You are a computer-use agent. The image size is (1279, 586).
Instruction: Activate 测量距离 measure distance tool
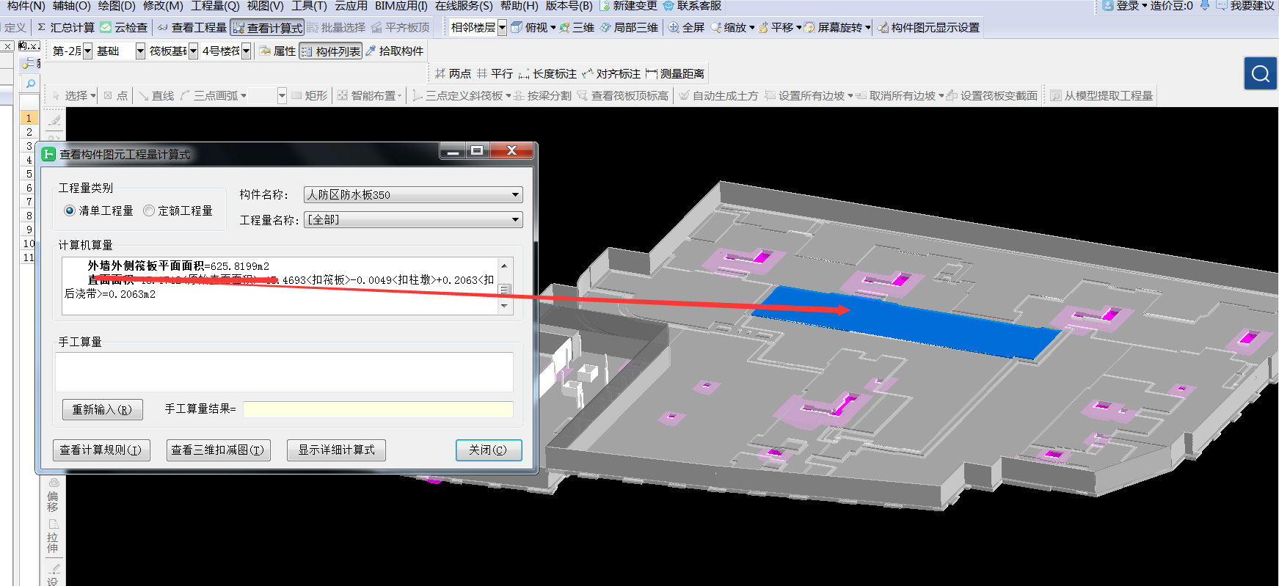click(x=675, y=73)
